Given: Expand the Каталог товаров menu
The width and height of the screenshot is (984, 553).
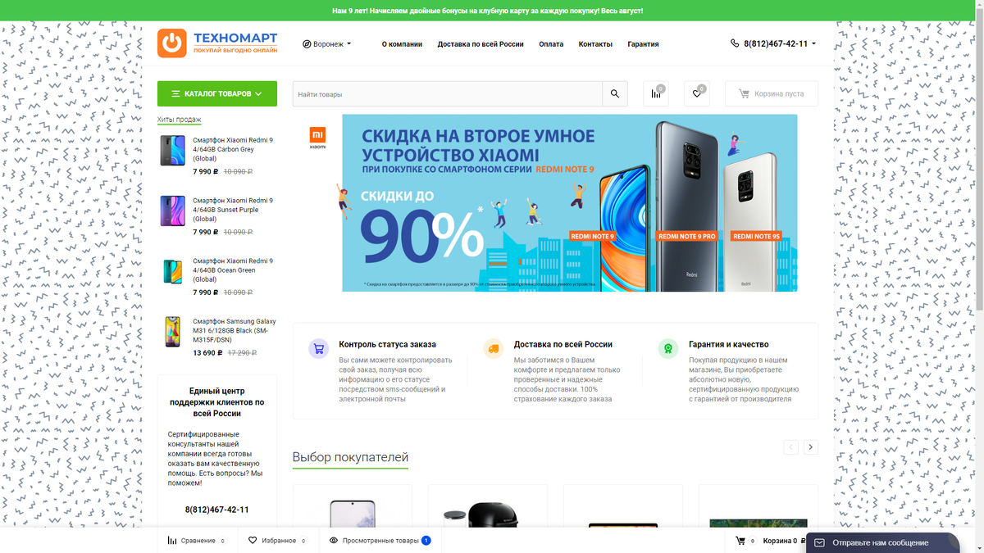Looking at the screenshot, I should (x=217, y=94).
